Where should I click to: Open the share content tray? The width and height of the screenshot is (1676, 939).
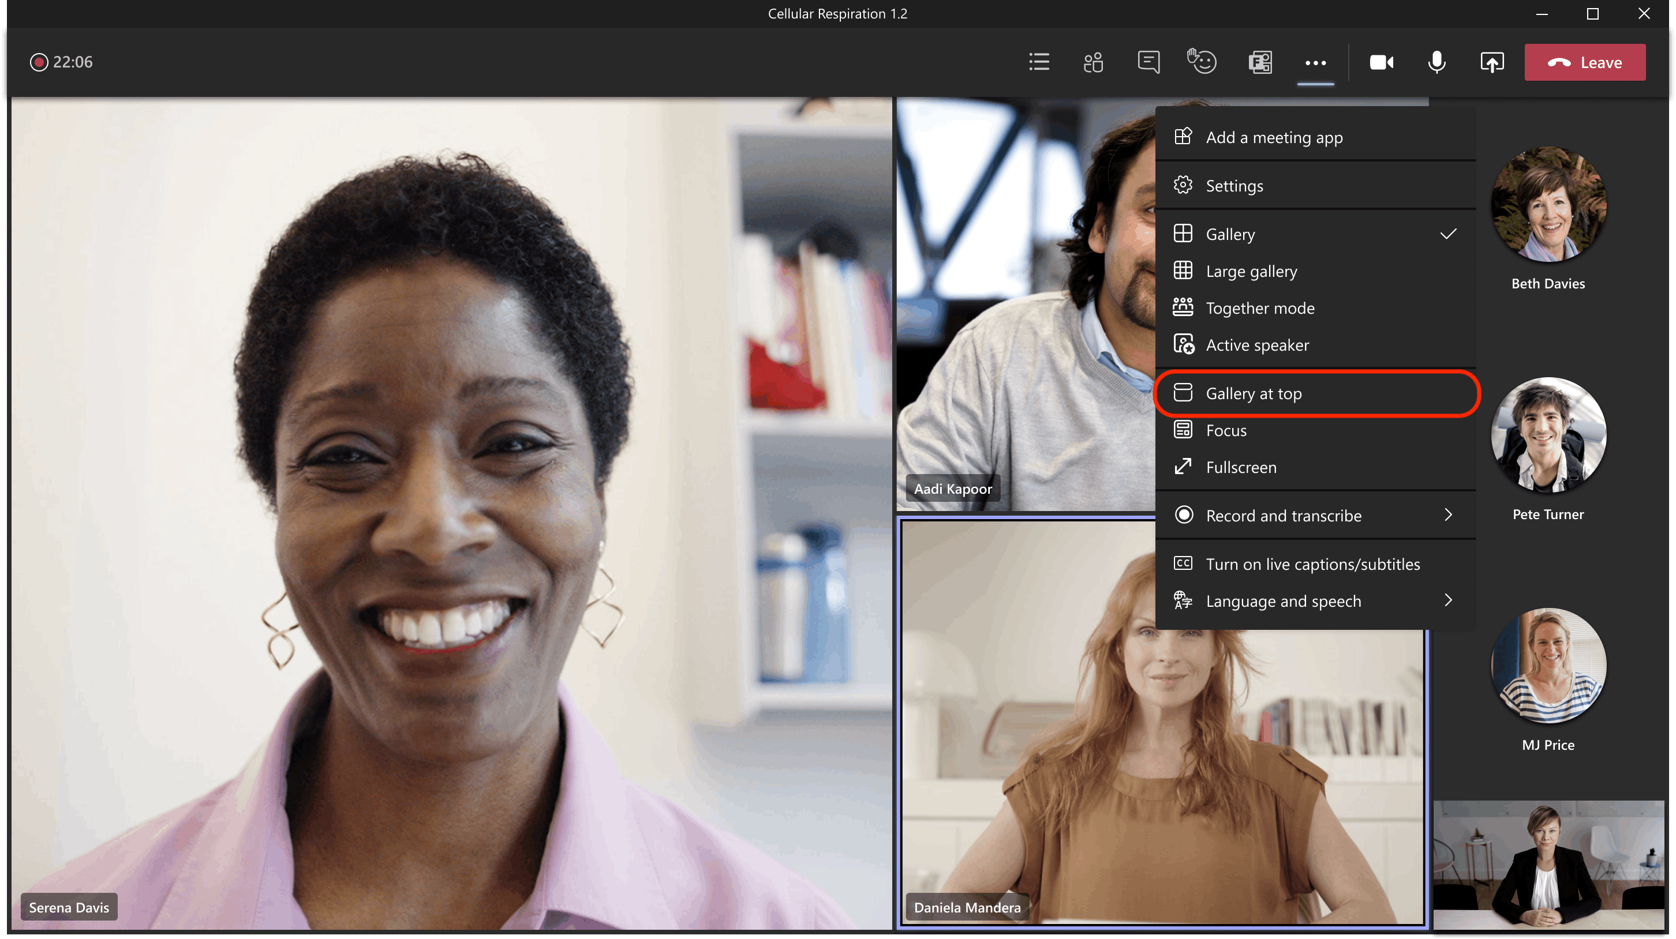point(1492,62)
